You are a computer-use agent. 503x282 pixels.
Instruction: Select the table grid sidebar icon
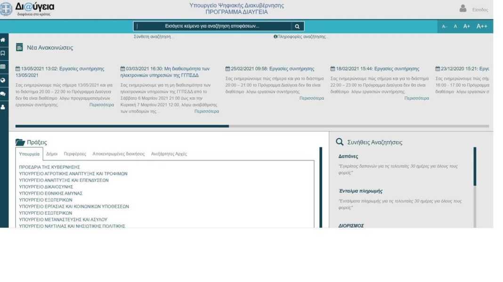(3, 67)
